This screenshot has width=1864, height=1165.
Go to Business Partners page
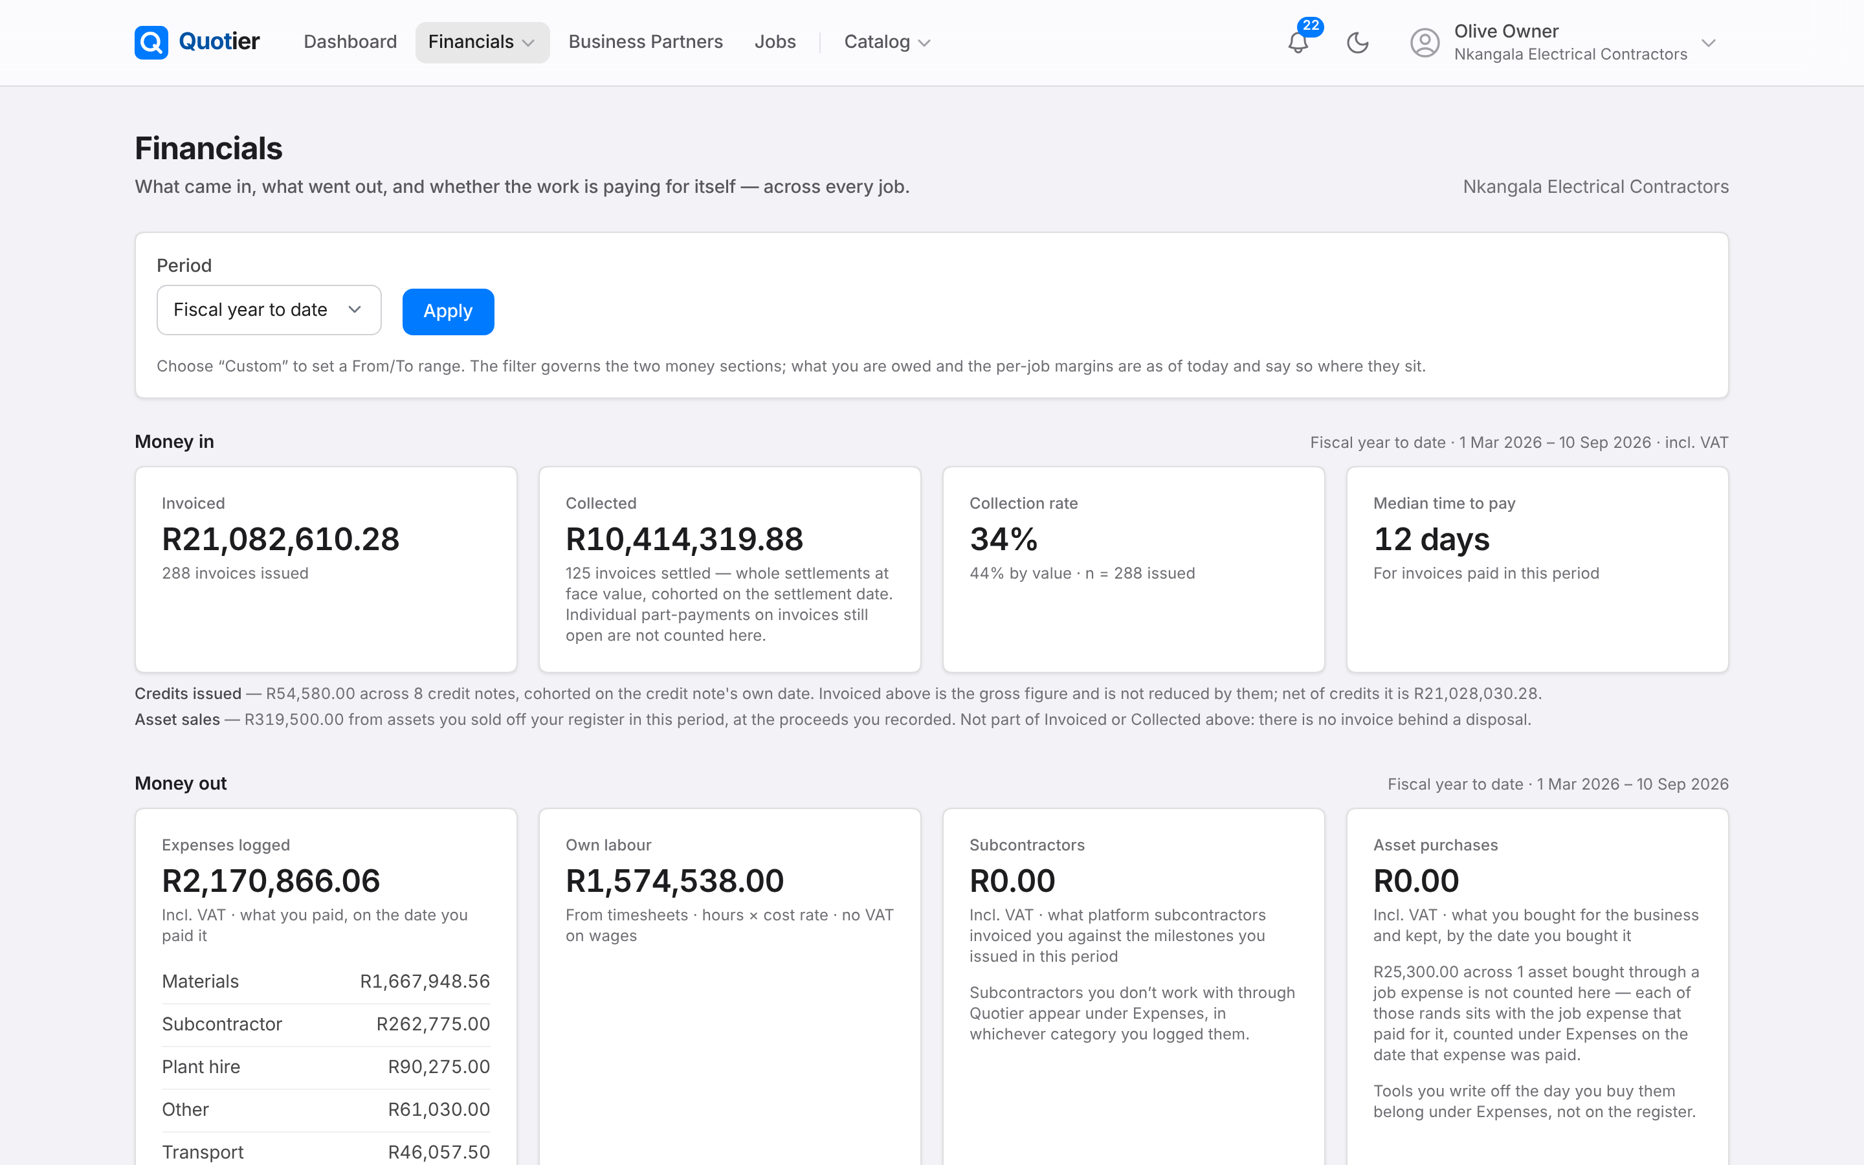point(645,42)
